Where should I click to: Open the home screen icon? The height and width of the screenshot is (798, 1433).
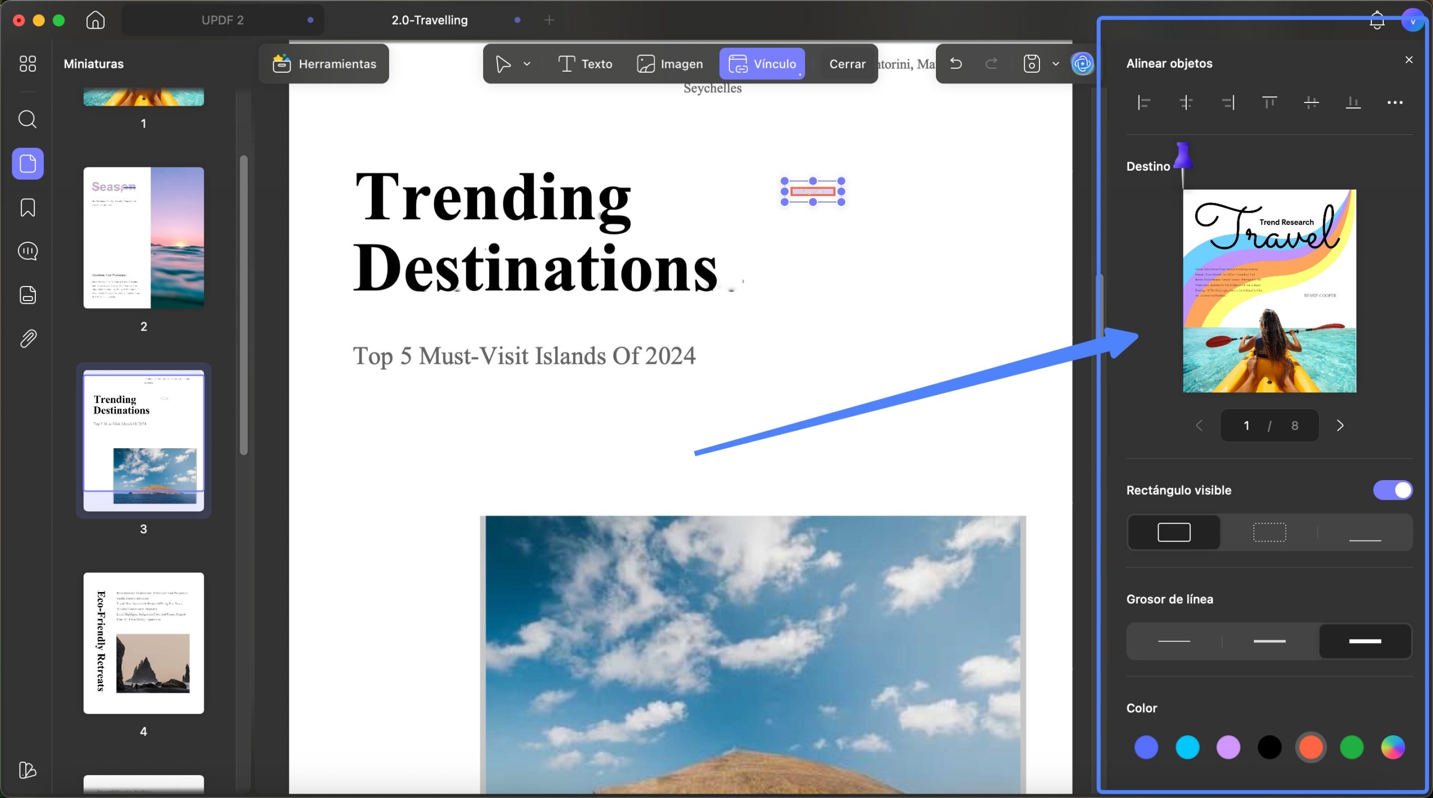tap(96, 20)
